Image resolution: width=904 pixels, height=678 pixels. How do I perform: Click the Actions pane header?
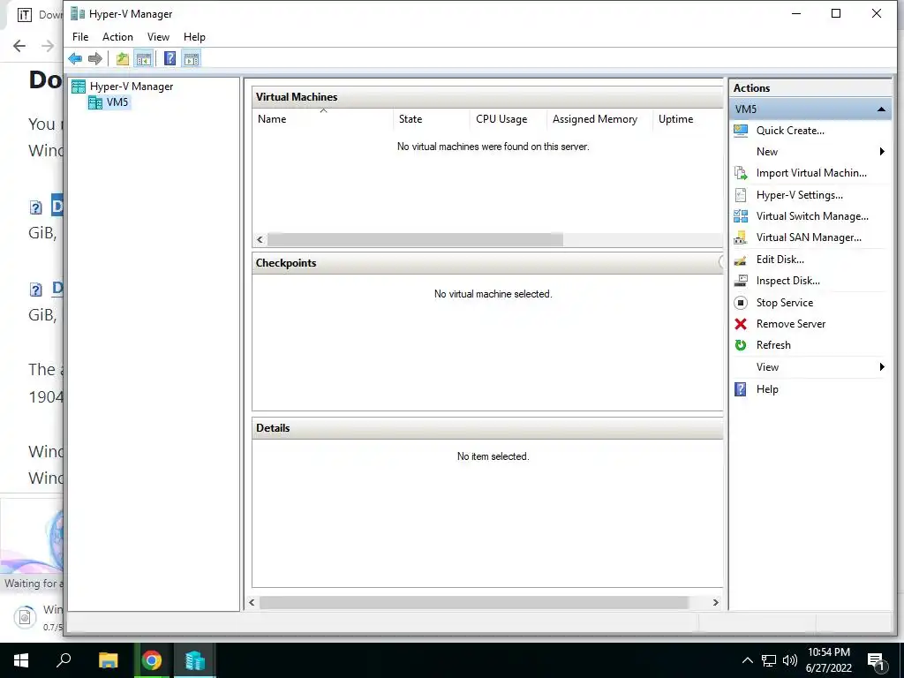810,88
